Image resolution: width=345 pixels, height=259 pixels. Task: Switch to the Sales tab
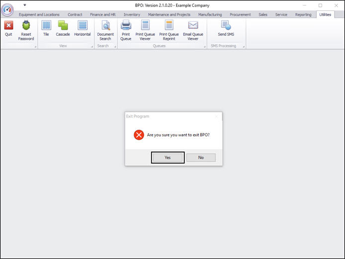click(x=263, y=14)
